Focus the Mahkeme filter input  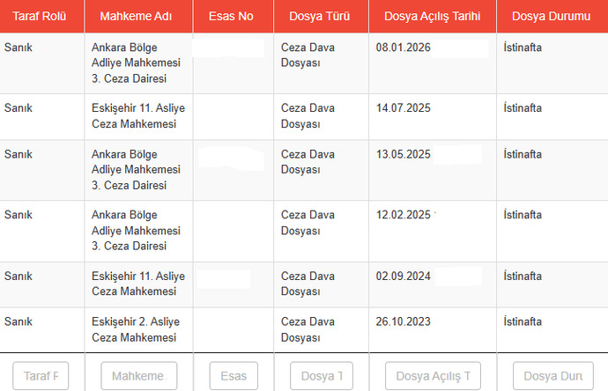[139, 376]
